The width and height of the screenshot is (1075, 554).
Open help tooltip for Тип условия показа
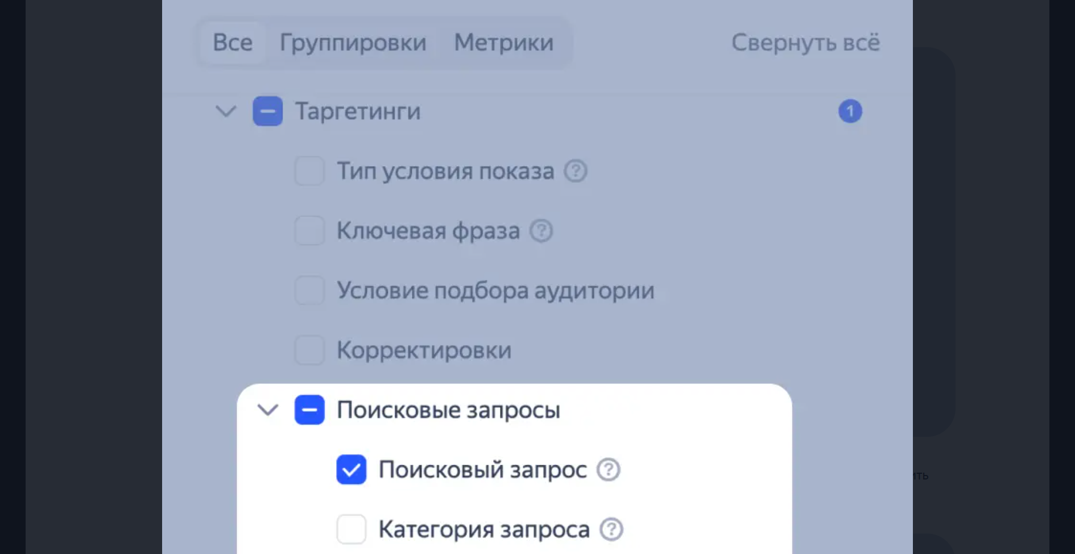coord(576,171)
